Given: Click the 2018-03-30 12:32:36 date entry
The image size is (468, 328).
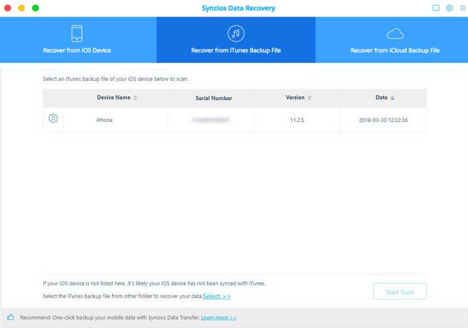Looking at the screenshot, I should pos(383,120).
